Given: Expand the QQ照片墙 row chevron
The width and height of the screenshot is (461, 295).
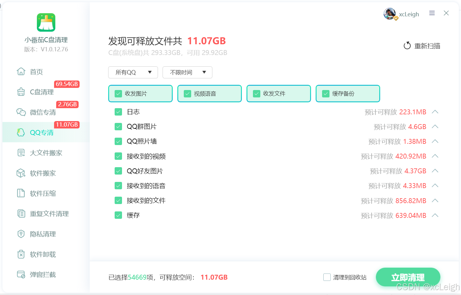Looking at the screenshot, I should (435, 141).
